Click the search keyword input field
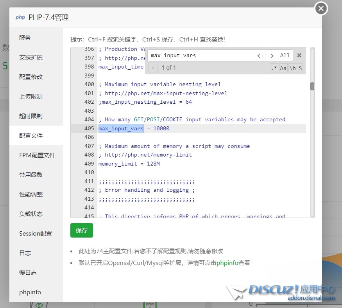This screenshot has height=308, width=342. point(200,56)
